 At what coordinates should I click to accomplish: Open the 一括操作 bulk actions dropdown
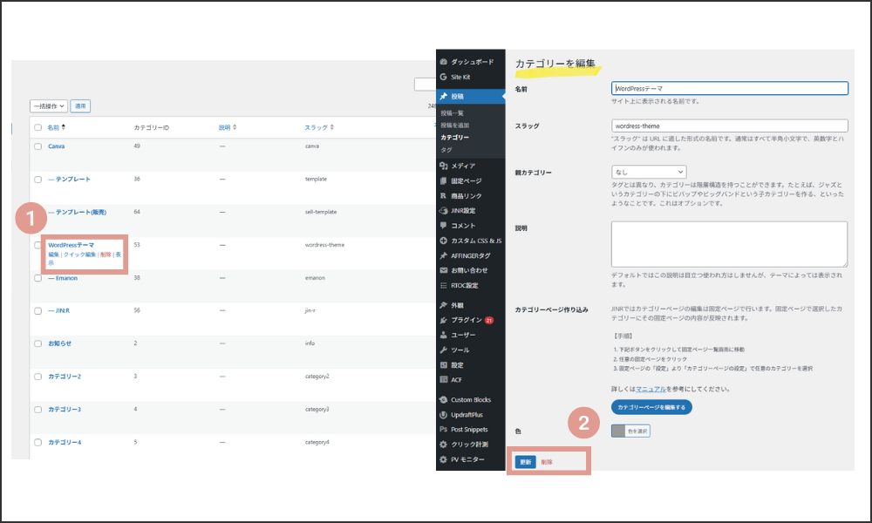click(49, 105)
